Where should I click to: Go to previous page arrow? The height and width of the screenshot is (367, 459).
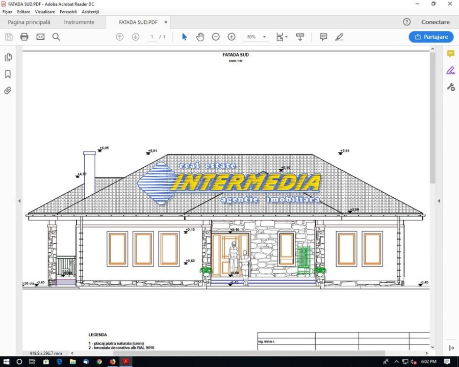pos(120,37)
